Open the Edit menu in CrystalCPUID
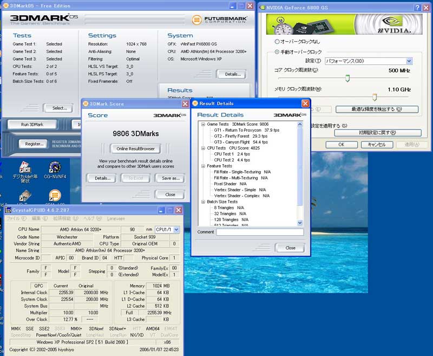This screenshot has width=433, height=356. click(40, 218)
